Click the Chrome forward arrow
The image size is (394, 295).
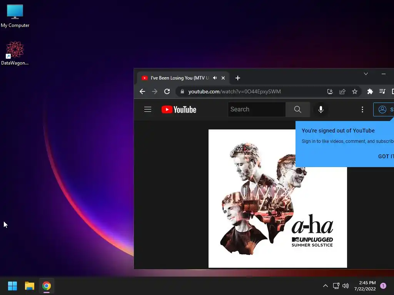(155, 91)
